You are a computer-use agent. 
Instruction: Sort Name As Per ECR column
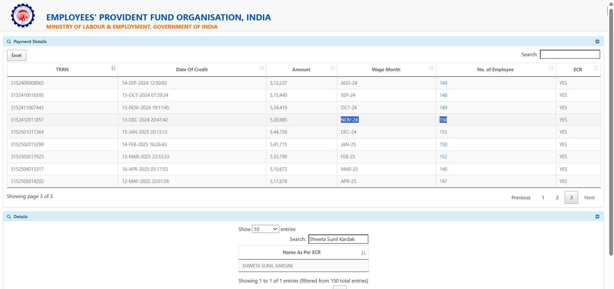pyautogui.click(x=363, y=253)
